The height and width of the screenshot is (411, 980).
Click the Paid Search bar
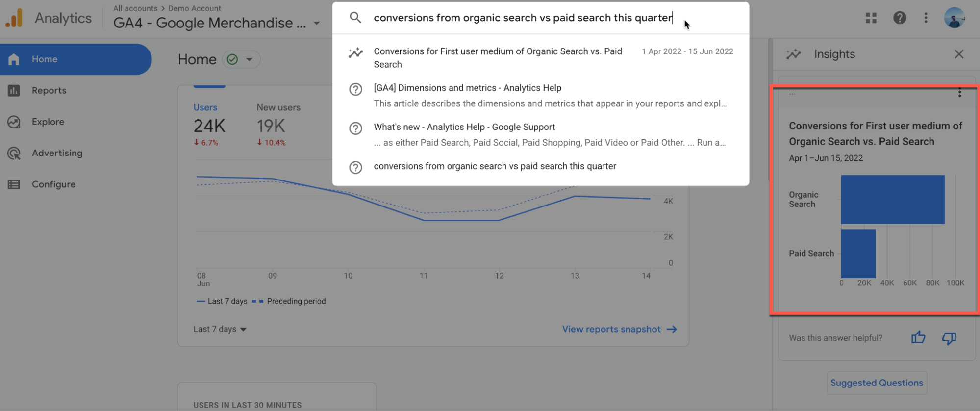[x=858, y=254]
